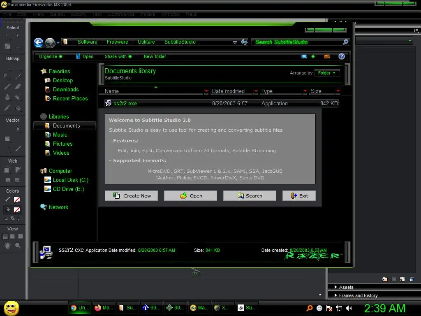Open the address bar dropdown arrow

pos(235,42)
